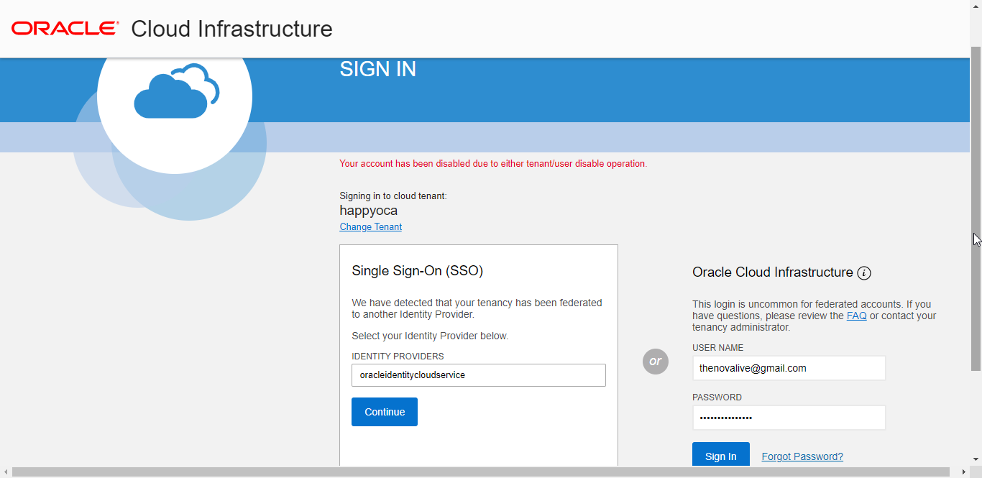Select oracleidentitycloudservice as identity provider

click(x=478, y=374)
